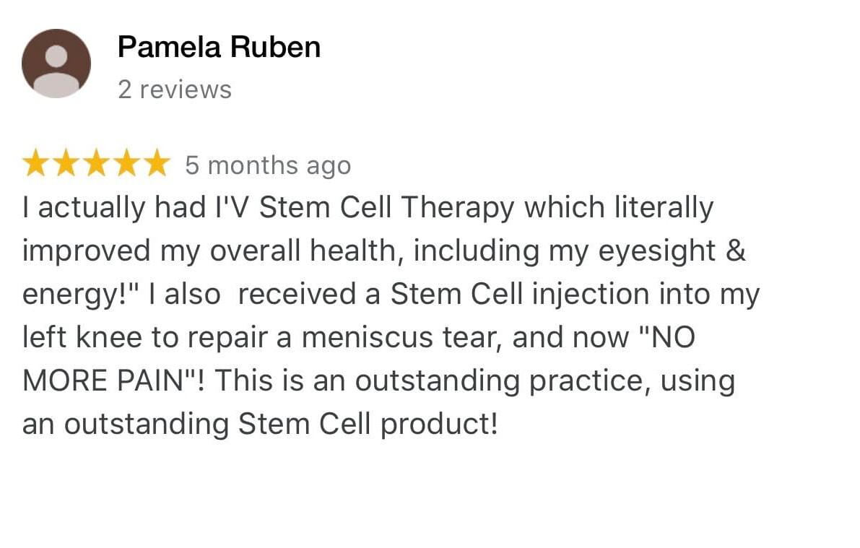Click 'overall health' in the review

[303, 251]
